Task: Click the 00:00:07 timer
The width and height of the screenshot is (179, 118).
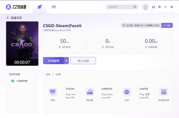Action: [22, 62]
